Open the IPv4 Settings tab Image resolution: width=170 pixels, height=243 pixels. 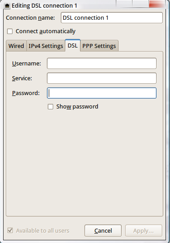tap(46, 46)
